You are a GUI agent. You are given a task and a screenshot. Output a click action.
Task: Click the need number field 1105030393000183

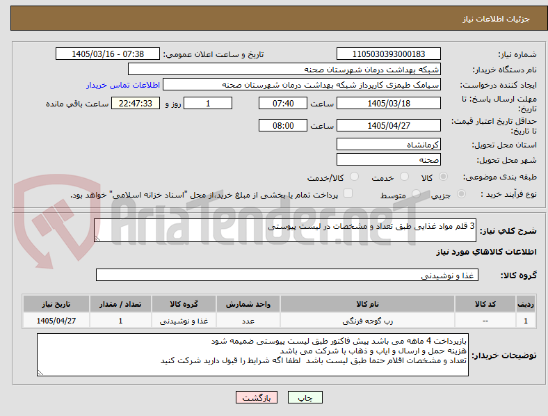coord(389,54)
